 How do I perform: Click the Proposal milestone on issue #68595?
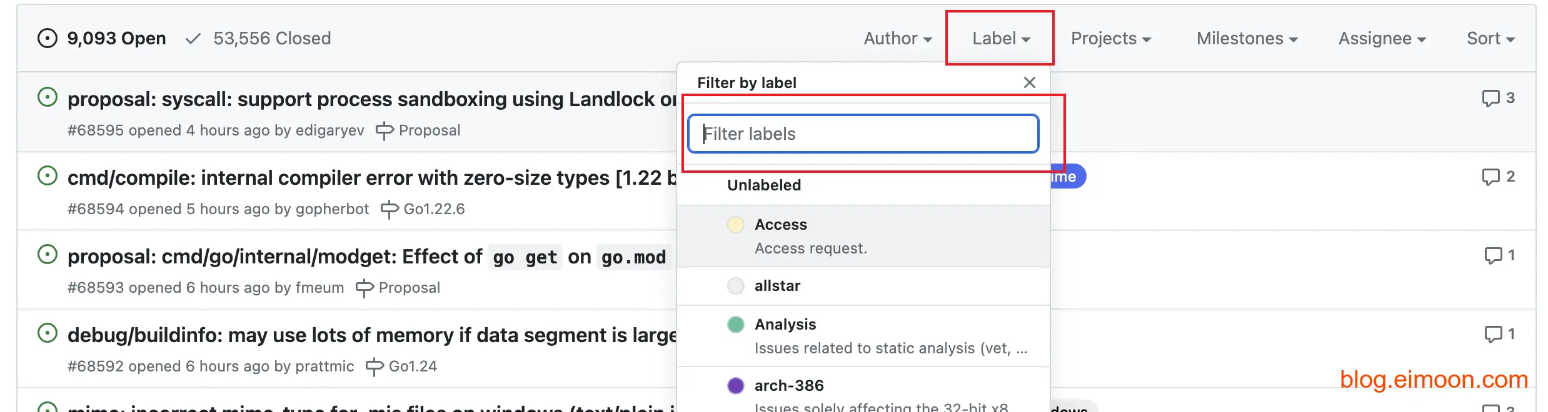coord(429,130)
